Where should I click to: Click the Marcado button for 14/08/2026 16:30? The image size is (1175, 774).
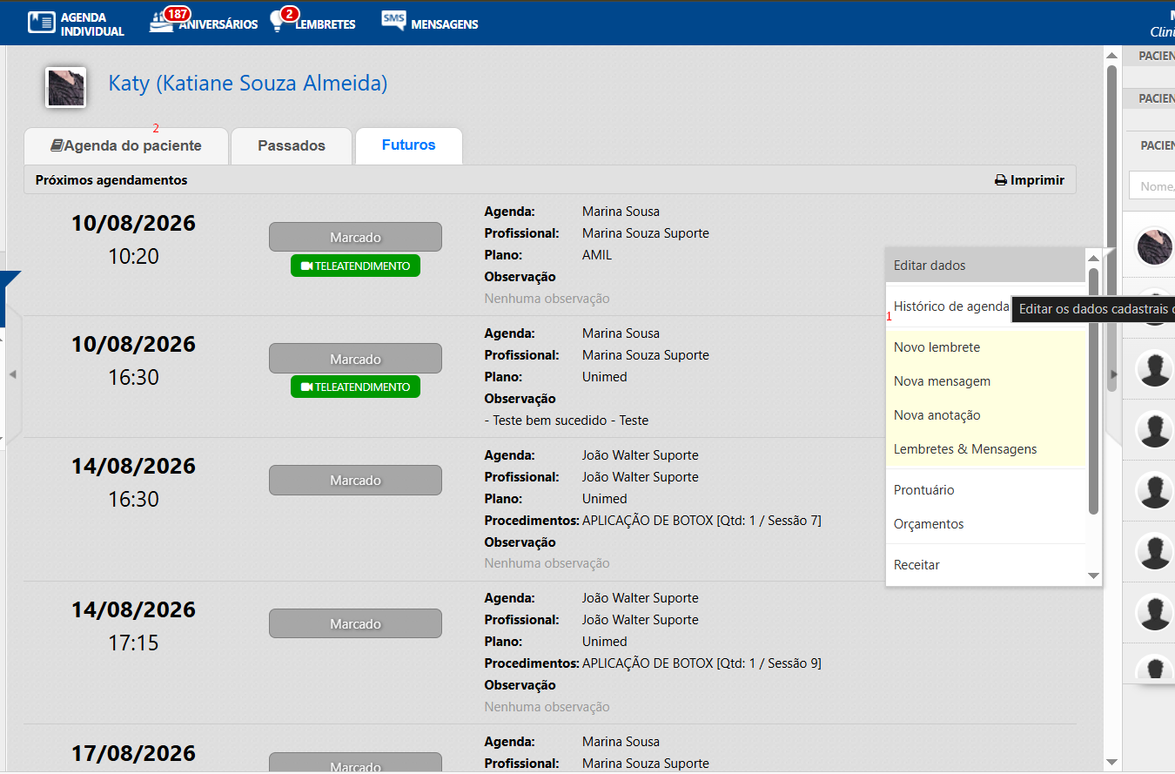tap(355, 481)
